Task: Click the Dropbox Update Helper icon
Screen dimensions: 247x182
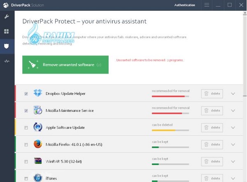Action: [x=38, y=93]
